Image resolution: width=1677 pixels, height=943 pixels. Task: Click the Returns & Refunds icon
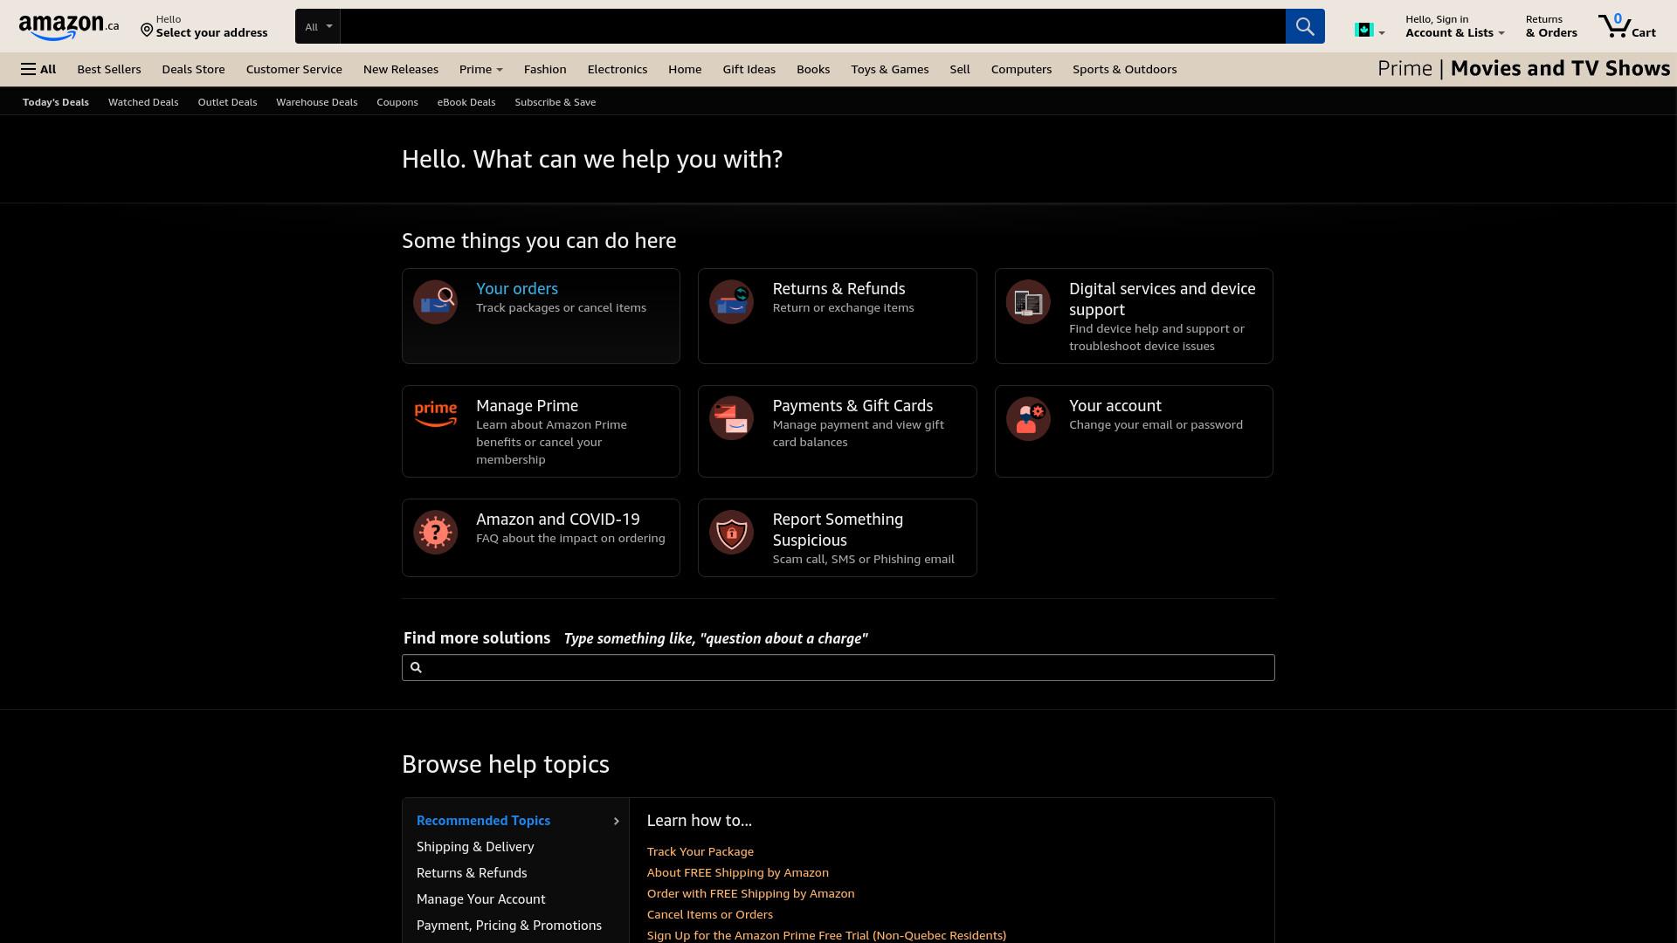click(731, 302)
